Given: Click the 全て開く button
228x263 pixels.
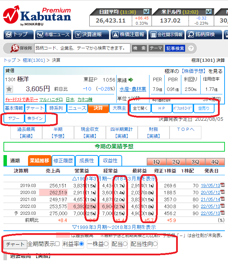Looking at the screenshot, I should 140,108.
